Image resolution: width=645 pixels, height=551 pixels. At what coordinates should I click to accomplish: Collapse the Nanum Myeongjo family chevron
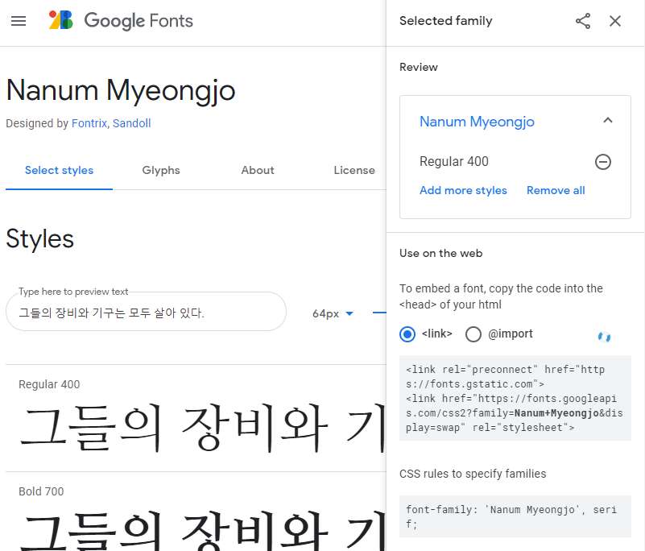coord(608,121)
